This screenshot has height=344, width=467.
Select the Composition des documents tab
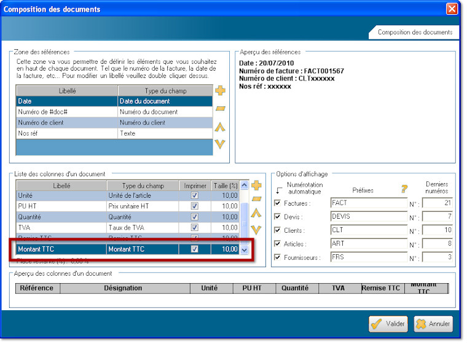click(x=415, y=32)
